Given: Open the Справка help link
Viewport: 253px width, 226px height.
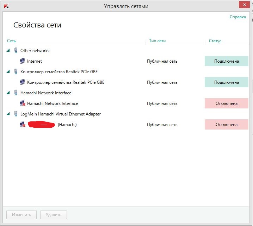Looking at the screenshot, I should [x=237, y=17].
